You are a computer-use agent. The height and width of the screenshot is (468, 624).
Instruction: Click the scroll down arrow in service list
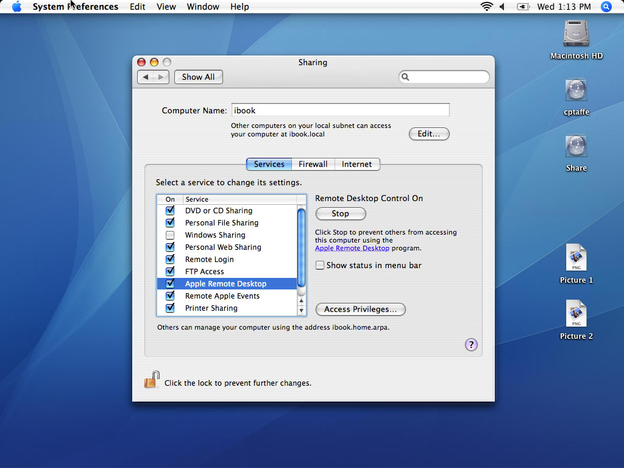tap(301, 310)
